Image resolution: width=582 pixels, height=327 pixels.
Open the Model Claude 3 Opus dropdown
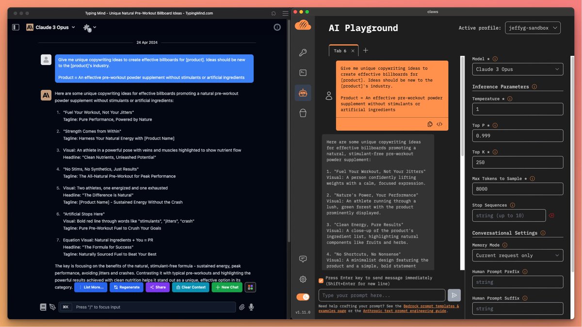[x=517, y=69]
